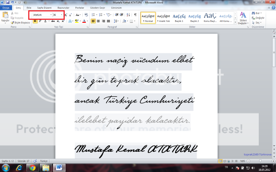The height and width of the screenshot is (172, 276).
Task: Apply strikethrough (abc) formatting
Action: point(53,21)
